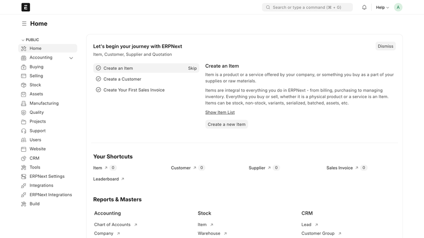Collapse the PUBLIC sidebar section
This screenshot has height=238, width=424.
click(x=30, y=40)
